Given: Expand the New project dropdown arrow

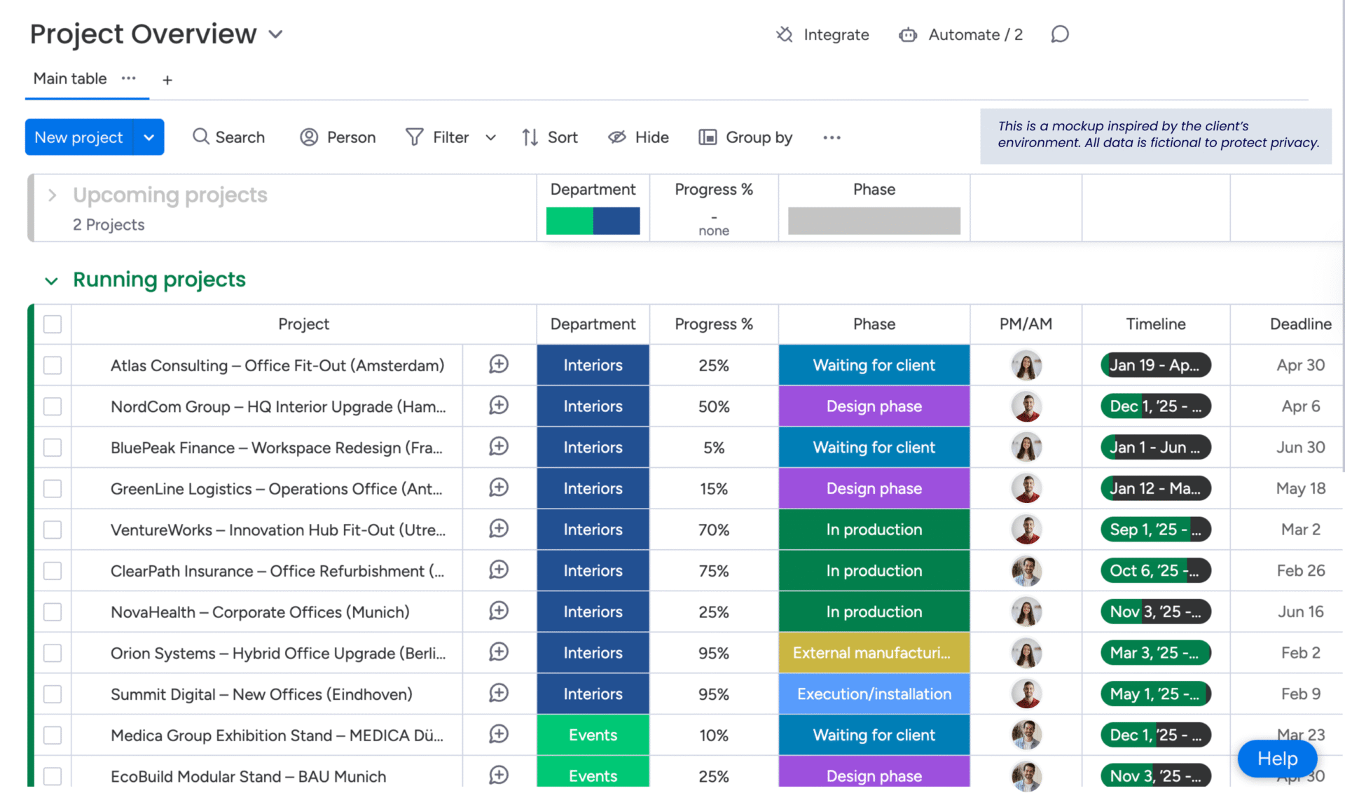Looking at the screenshot, I should [x=149, y=137].
